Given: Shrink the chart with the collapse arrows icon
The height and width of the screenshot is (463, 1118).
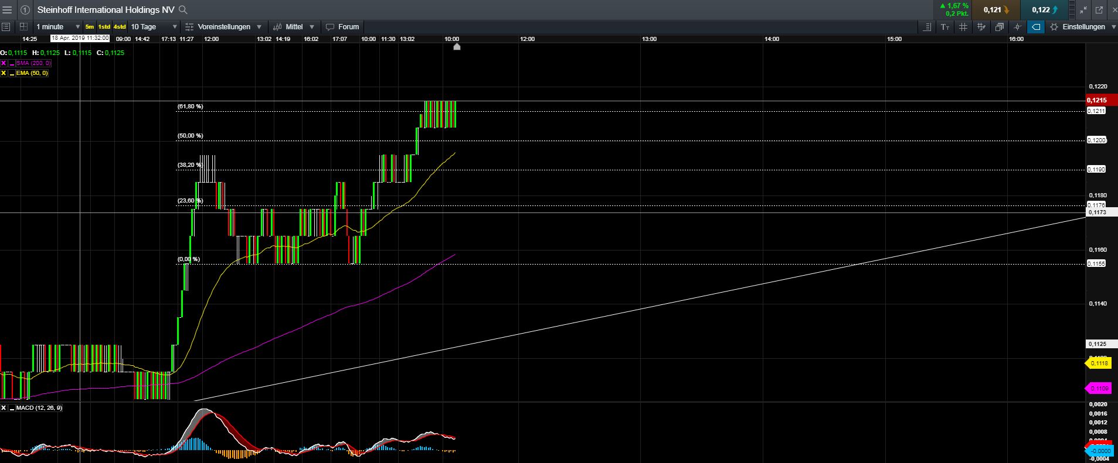Looking at the screenshot, I should [1083, 10].
